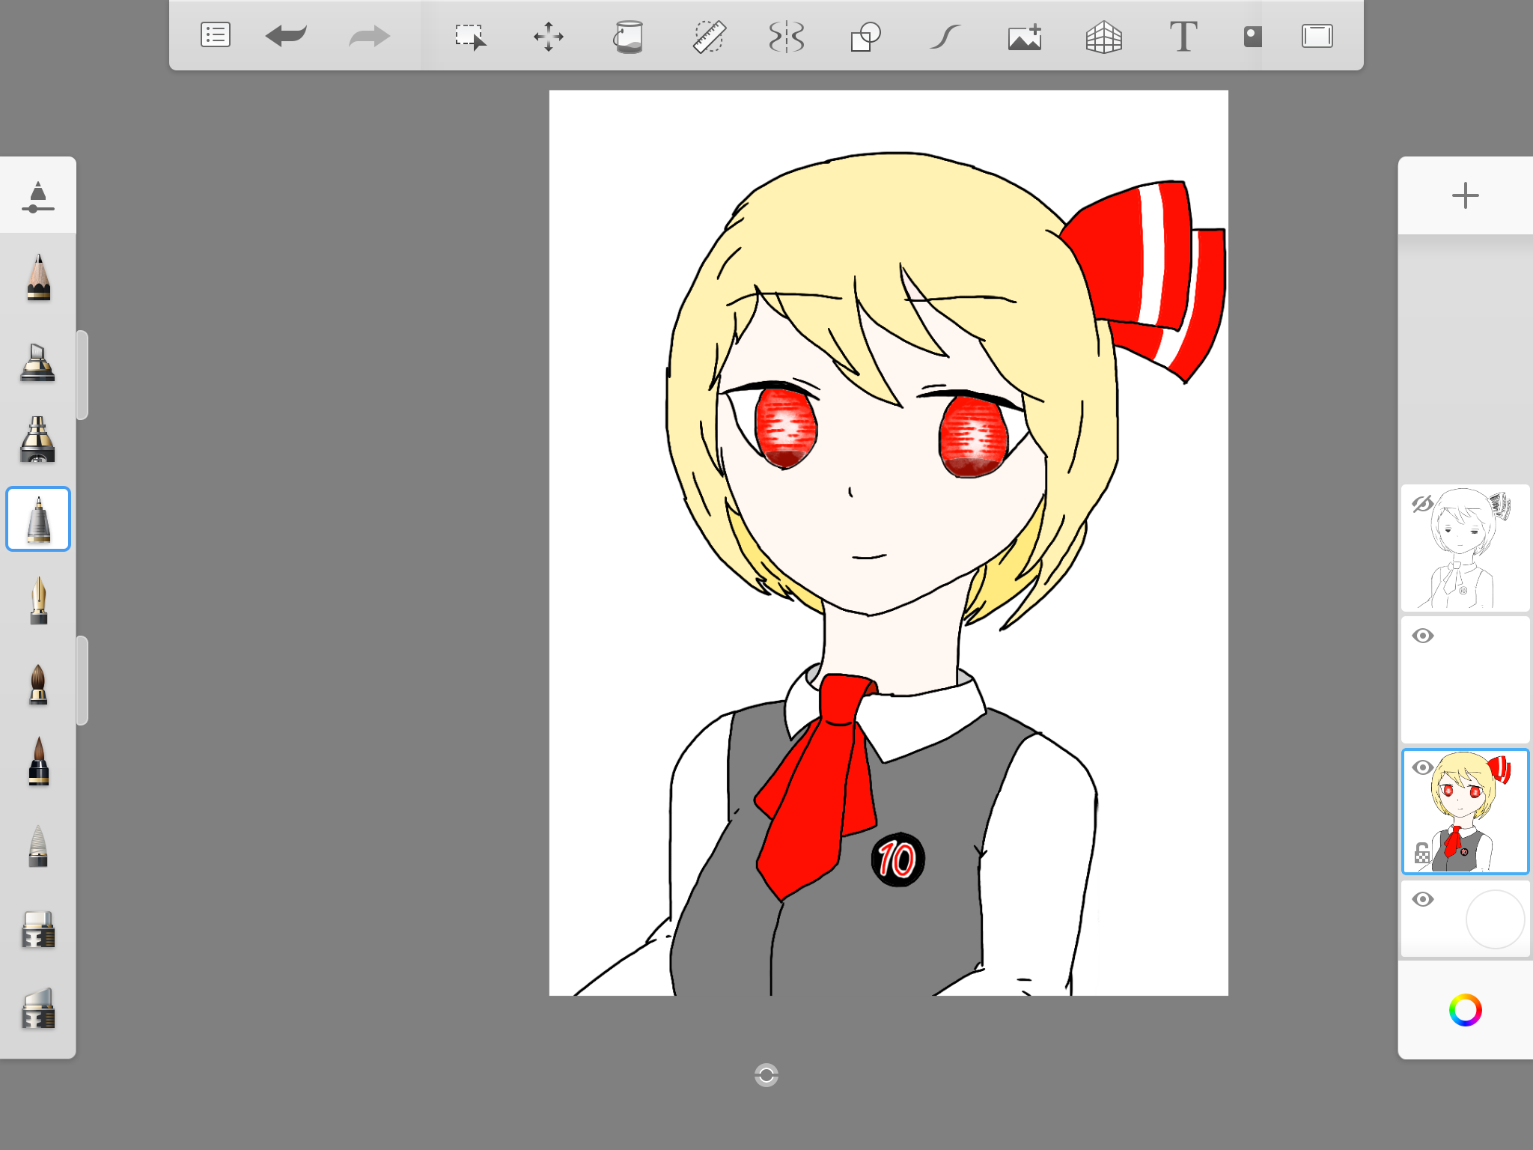Select the blank layer thumbnail
Viewport: 1533px width, 1150px height.
click(x=1465, y=680)
